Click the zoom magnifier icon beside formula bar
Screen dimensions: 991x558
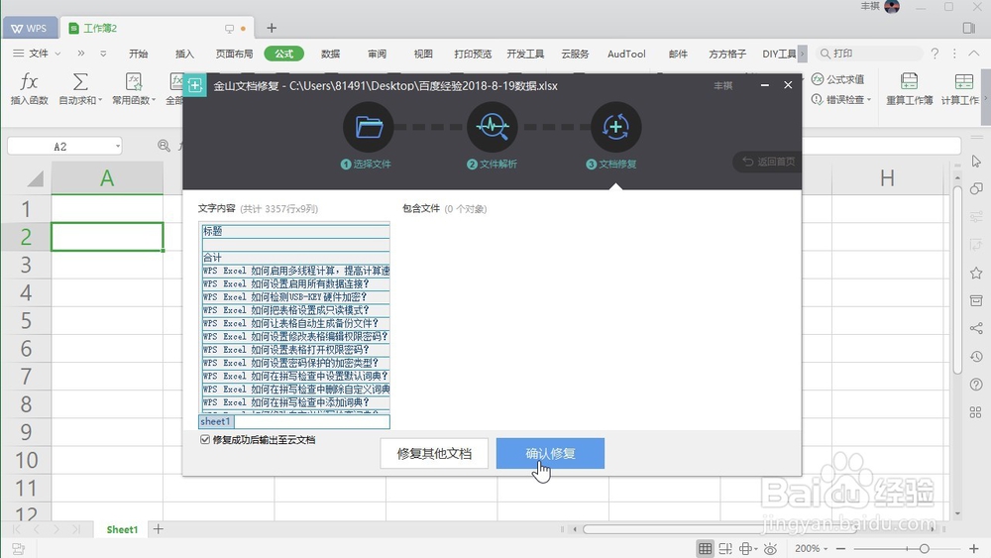[164, 146]
